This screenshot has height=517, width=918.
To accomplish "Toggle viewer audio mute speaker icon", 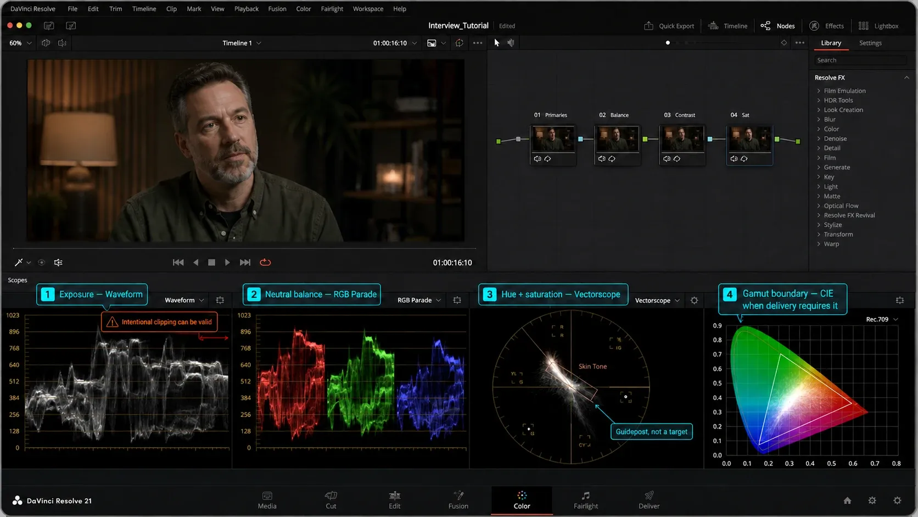I will (58, 263).
